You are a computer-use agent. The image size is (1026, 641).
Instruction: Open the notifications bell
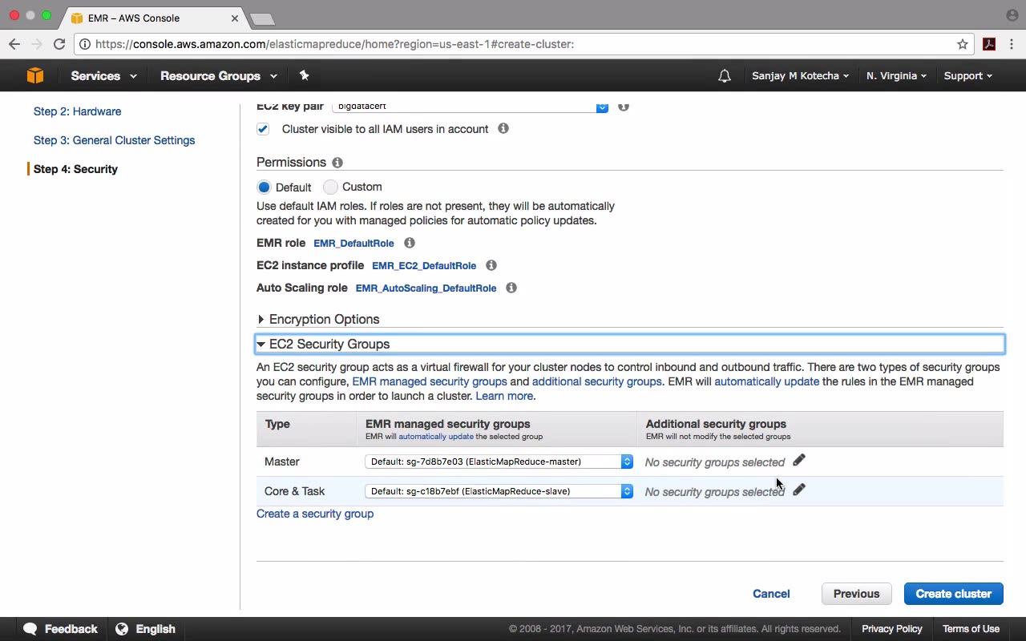click(x=725, y=76)
